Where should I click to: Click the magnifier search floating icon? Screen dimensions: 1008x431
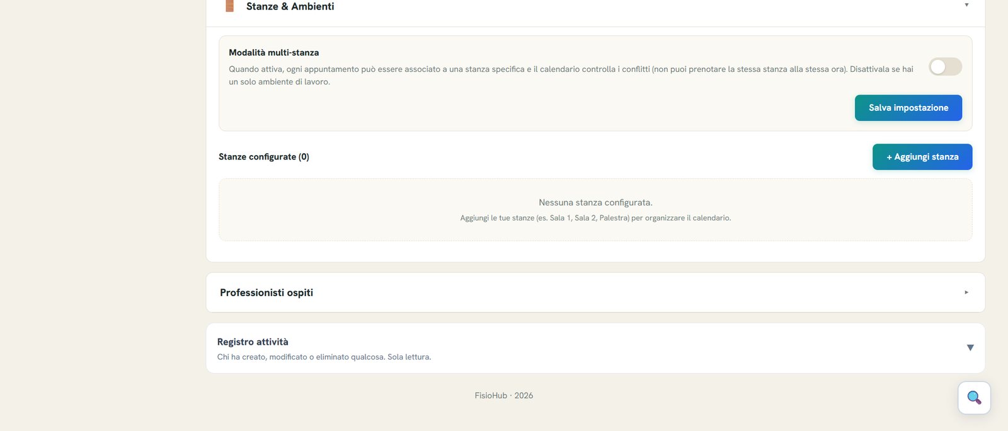pos(974,398)
